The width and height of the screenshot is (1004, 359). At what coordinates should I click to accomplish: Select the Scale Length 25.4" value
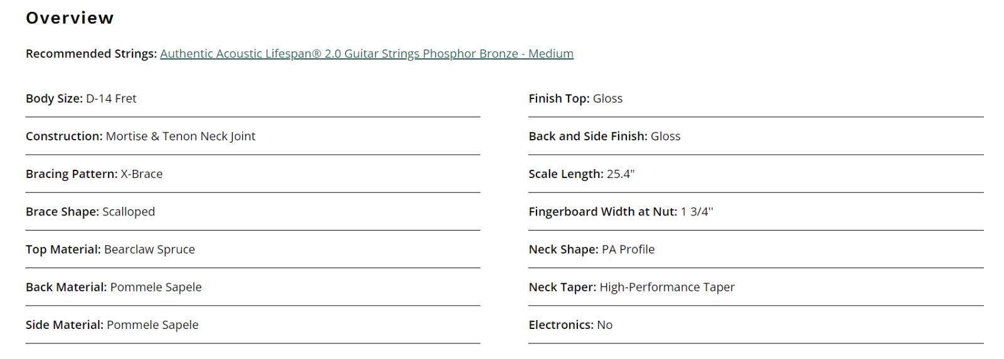pyautogui.click(x=621, y=174)
